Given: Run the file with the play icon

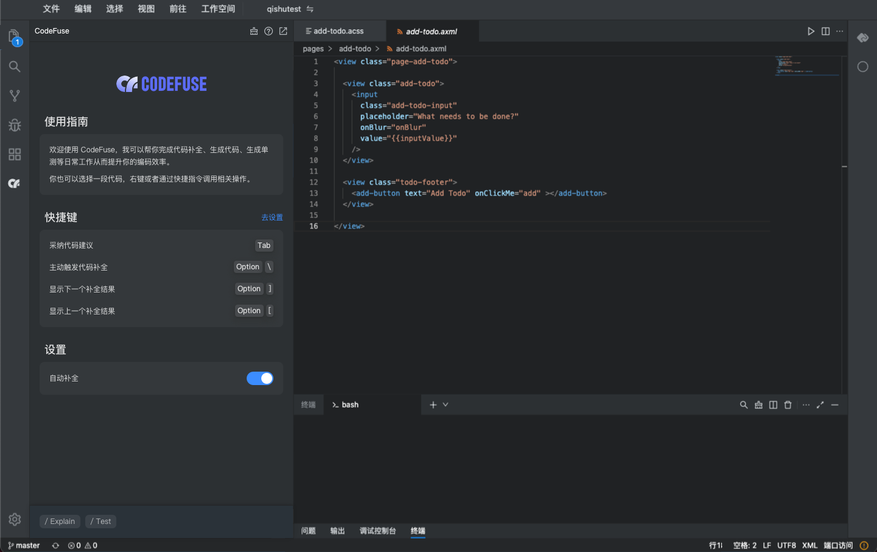Looking at the screenshot, I should tap(811, 31).
